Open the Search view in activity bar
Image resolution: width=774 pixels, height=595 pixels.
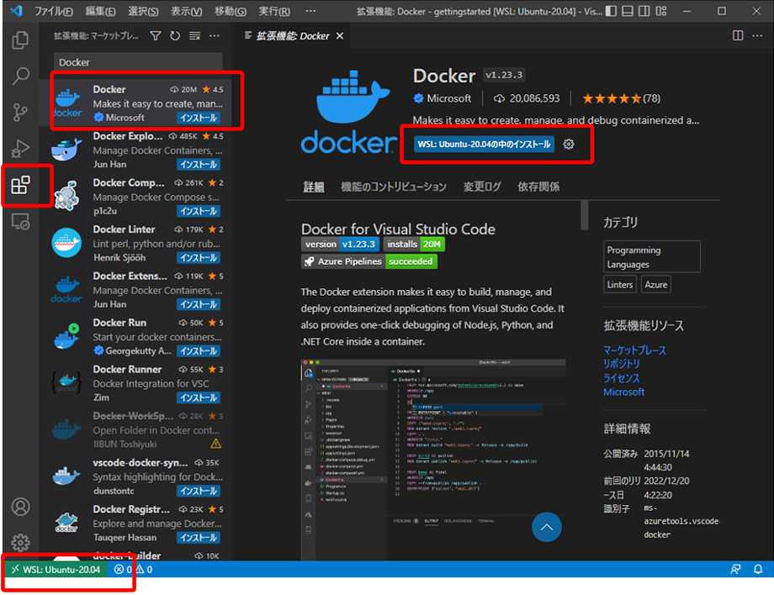pos(20,76)
